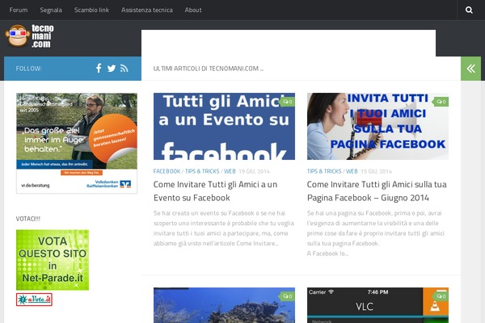Image resolution: width=485 pixels, height=323 pixels.
Task: Select the date 19 GIU, 2014
Action: tap(255, 171)
